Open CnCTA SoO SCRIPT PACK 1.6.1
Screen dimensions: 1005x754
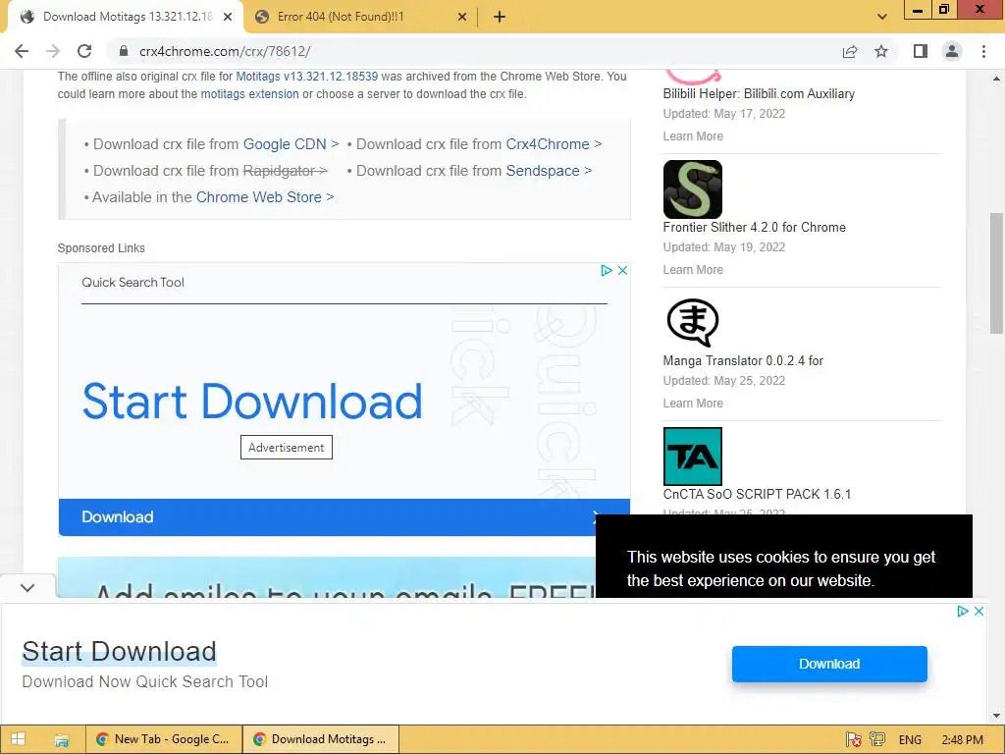point(757,495)
